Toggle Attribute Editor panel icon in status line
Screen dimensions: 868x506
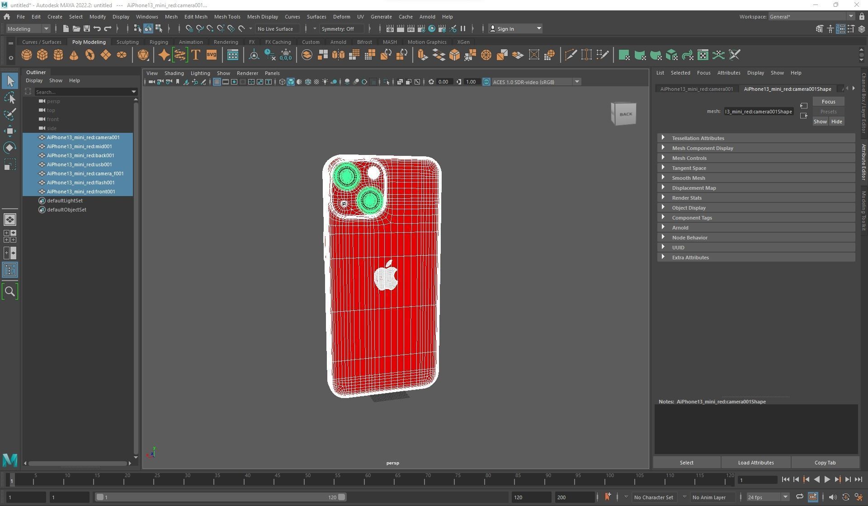click(x=840, y=28)
